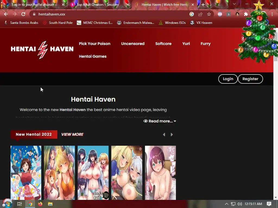Click the Login button
The image size is (278, 208).
pos(228,79)
